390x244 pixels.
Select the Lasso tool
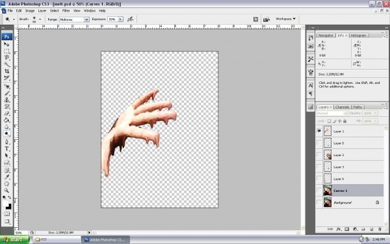click(x=6, y=58)
